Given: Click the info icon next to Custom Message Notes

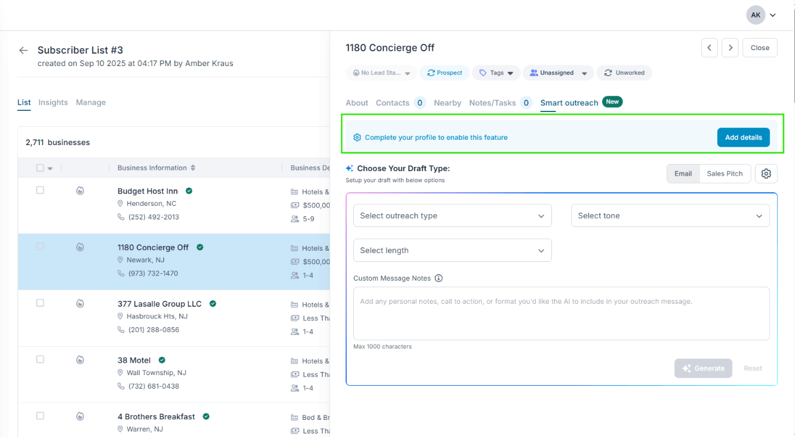Looking at the screenshot, I should click(439, 278).
